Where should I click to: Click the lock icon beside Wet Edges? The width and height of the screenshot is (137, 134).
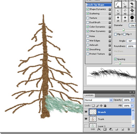[110, 41]
